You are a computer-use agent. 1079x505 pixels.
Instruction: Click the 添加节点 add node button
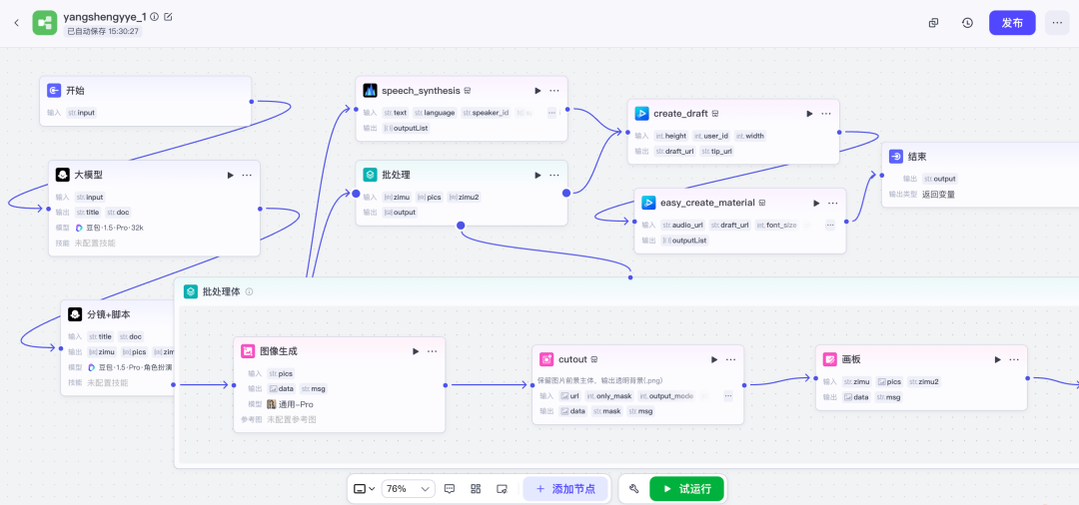click(564, 489)
